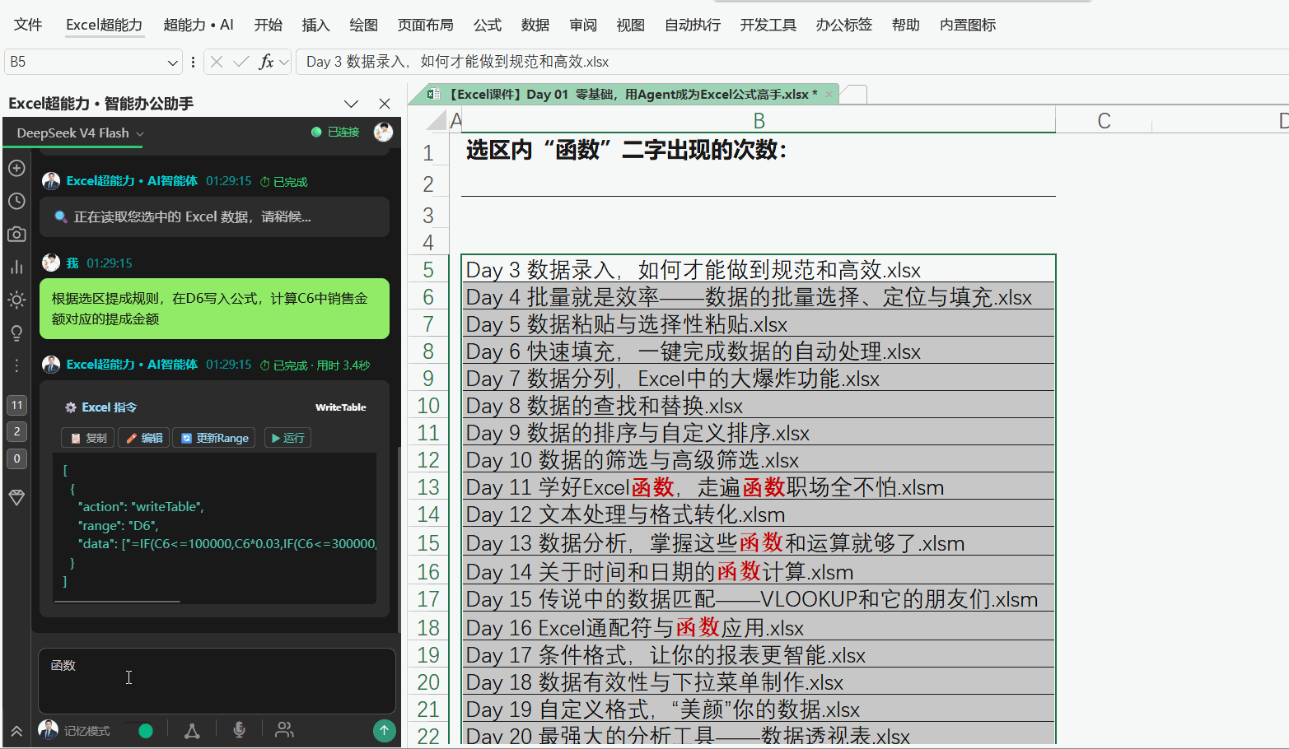The image size is (1289, 749).
Task: Click the 复制 copy button
Action: [88, 438]
